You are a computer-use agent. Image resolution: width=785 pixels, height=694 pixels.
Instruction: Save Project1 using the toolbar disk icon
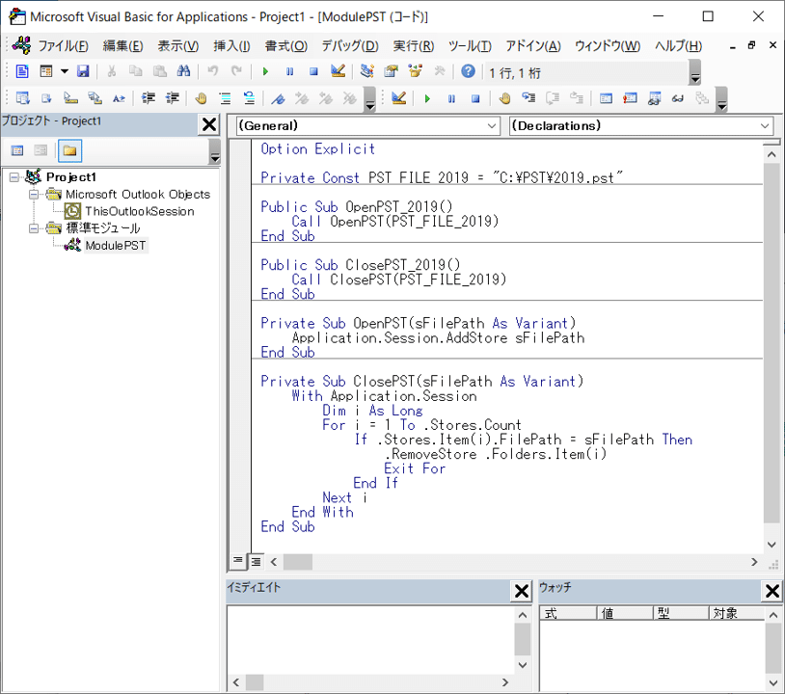[x=83, y=70]
